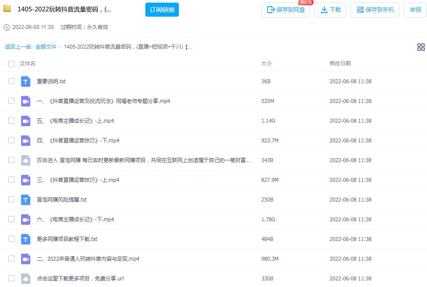Screen dimensions: 427x287
Task: Check the box for 四、《抖音直播运营技巧》-下.mp4
Action: tap(11, 140)
